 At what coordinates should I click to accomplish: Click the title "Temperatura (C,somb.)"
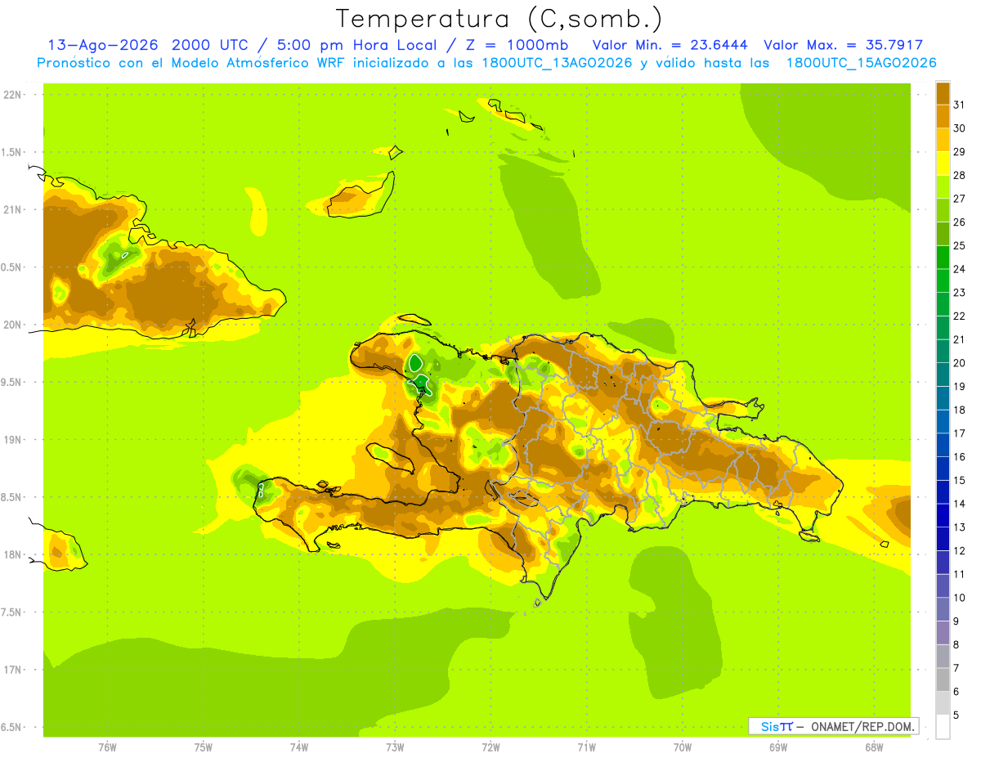499,18
